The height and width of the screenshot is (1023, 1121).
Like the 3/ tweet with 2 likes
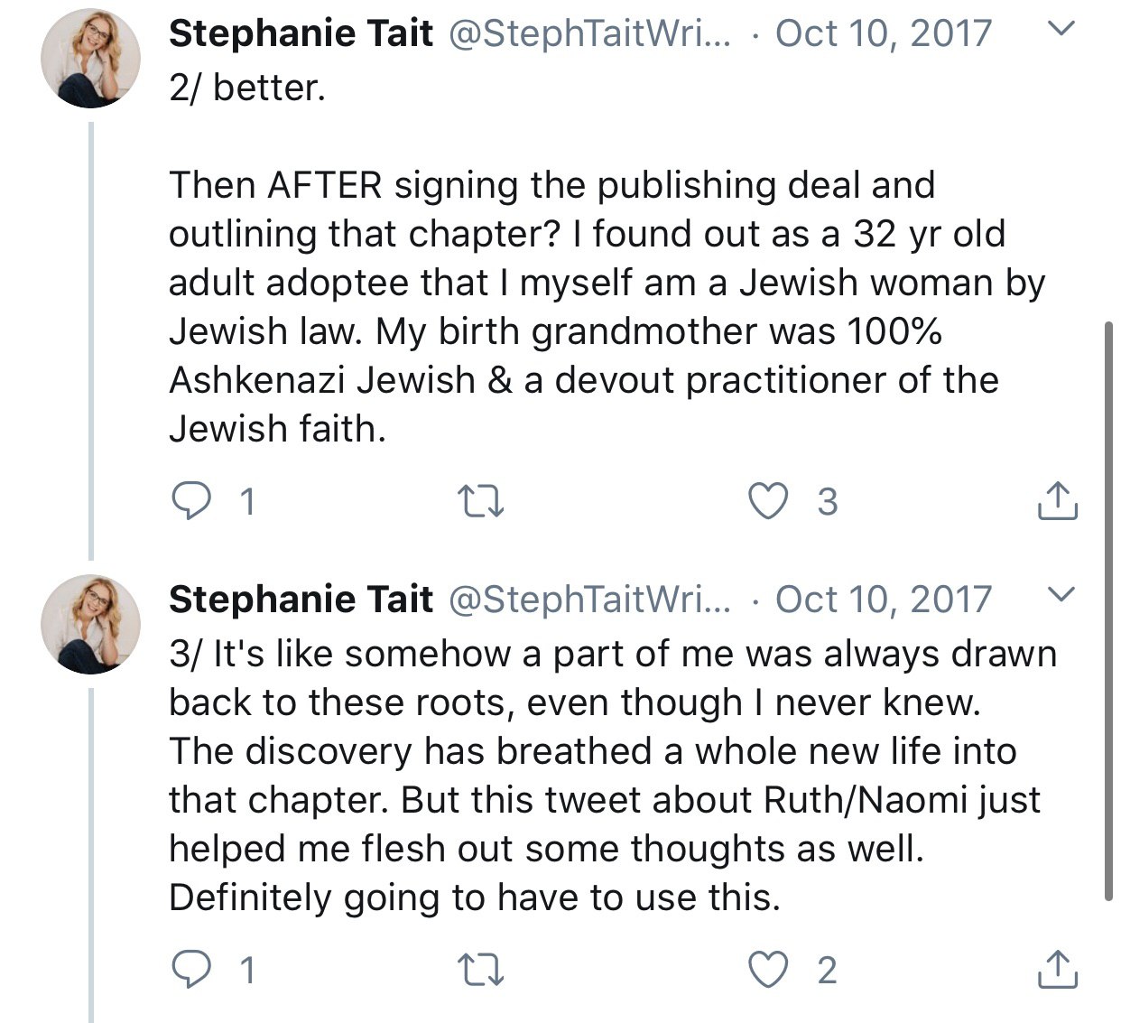769,971
